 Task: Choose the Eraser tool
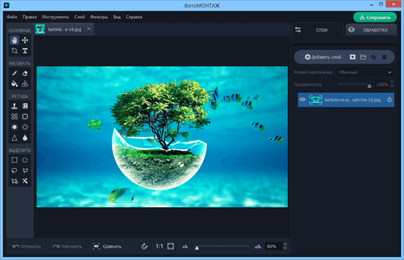(x=25, y=73)
